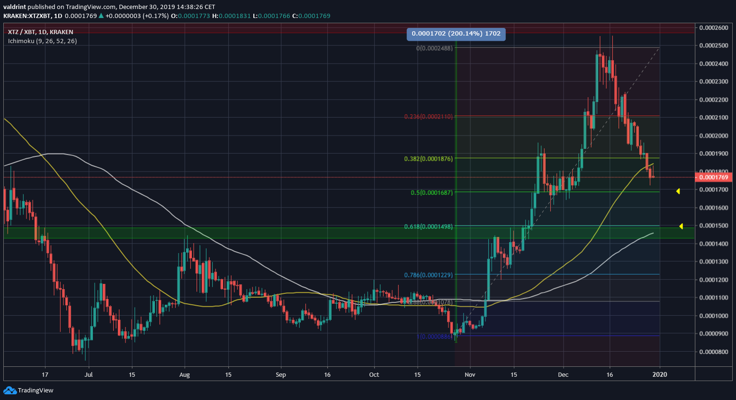Toggle visibility of the Ichimoku (9, 26, 52, 26) indicator

tap(42, 41)
